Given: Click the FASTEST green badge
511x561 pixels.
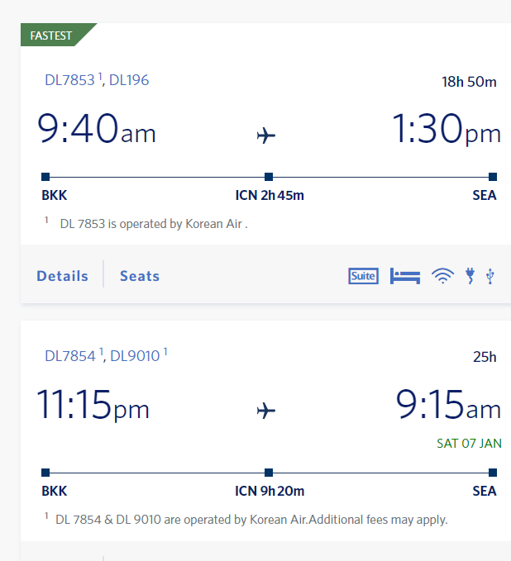Looking at the screenshot, I should coord(53,35).
